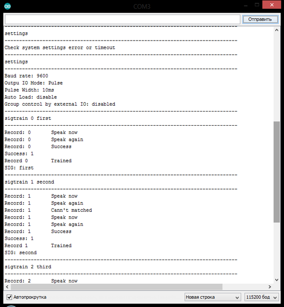Click the line 'SIG: first'
This screenshot has width=284, height=307.
(19, 168)
